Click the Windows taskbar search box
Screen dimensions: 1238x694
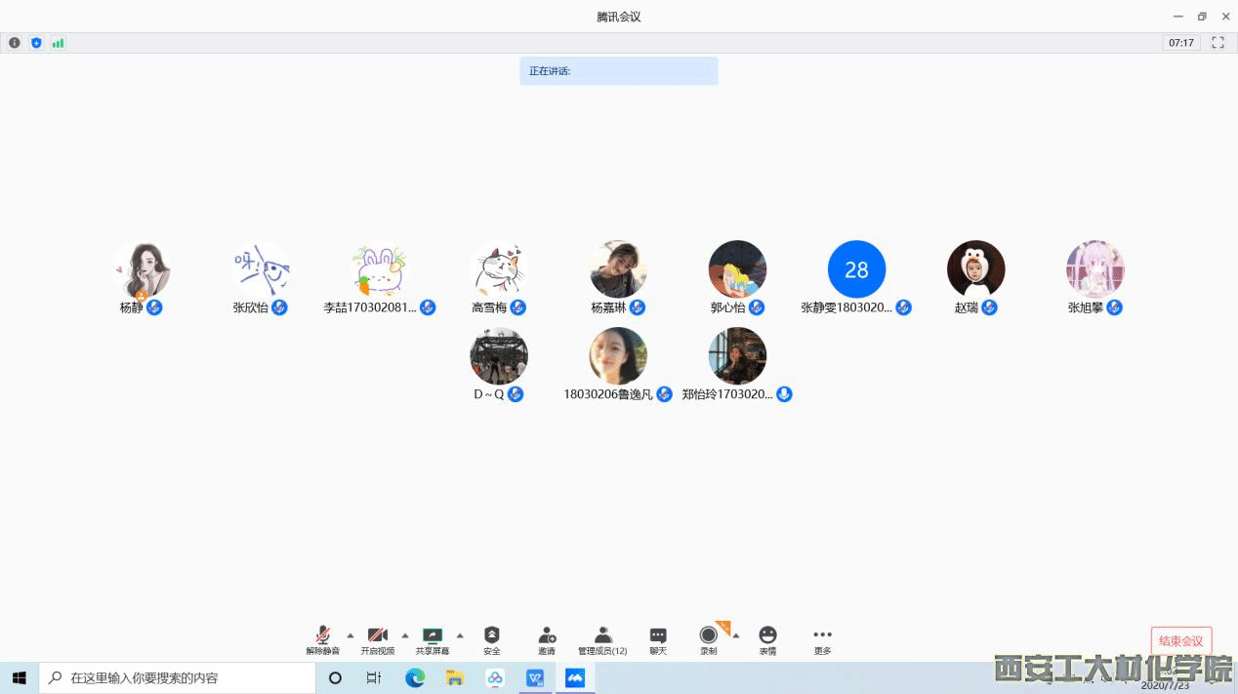click(178, 677)
